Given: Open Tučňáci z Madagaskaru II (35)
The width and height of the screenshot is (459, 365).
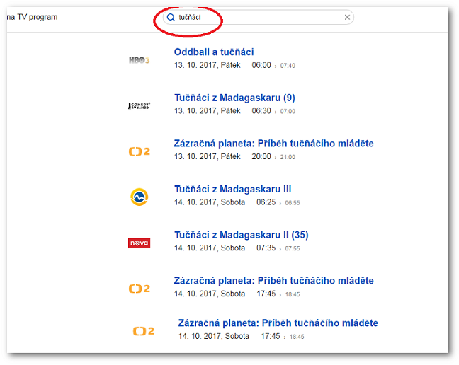Looking at the screenshot, I should 241,235.
